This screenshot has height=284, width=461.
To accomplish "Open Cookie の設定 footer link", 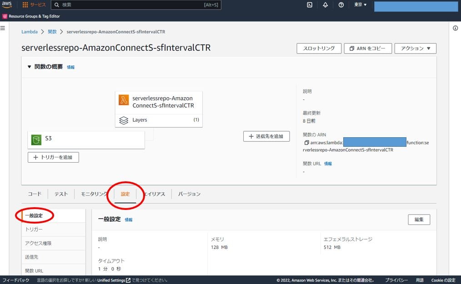I will [x=443, y=280].
